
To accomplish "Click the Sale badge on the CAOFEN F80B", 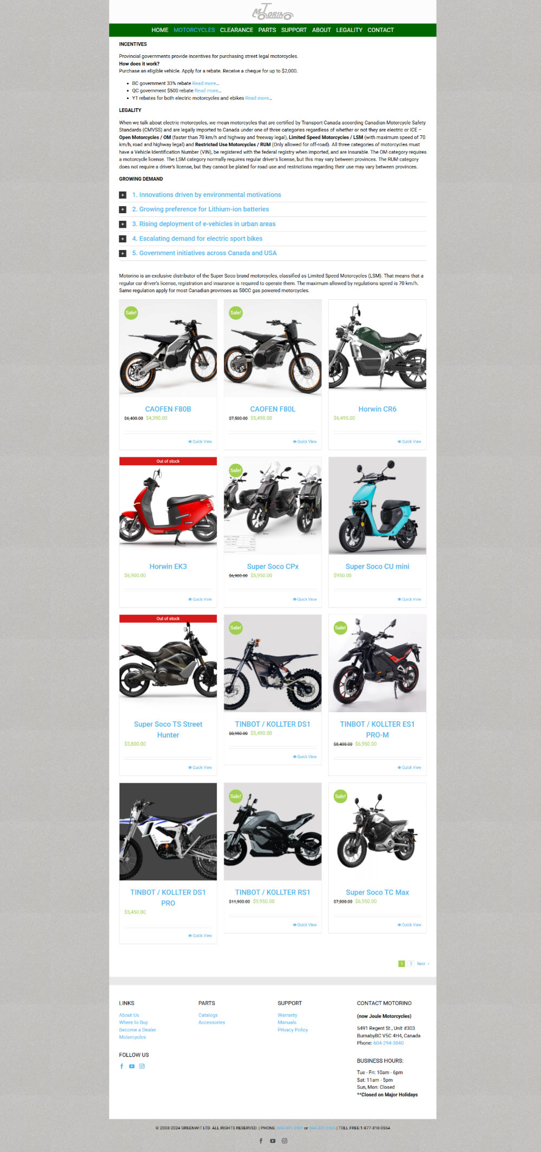I will tap(131, 313).
